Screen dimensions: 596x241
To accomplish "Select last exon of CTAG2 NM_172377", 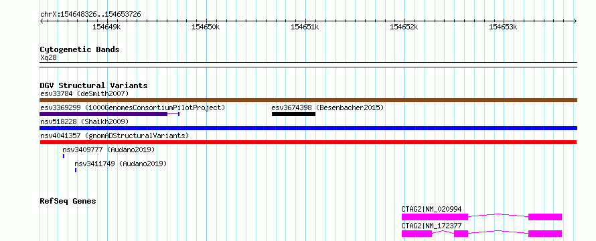I will 545,234.
